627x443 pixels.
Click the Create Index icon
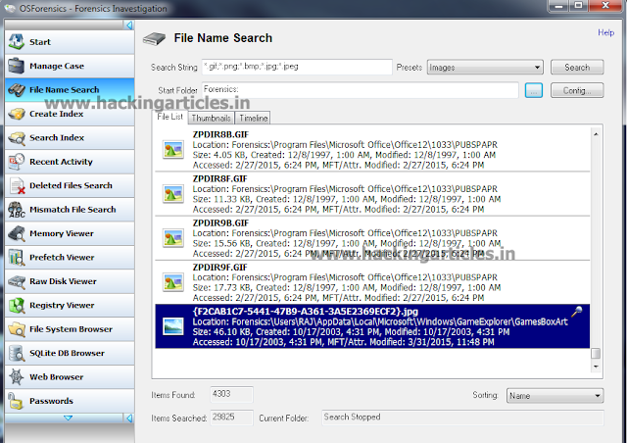pyautogui.click(x=17, y=114)
